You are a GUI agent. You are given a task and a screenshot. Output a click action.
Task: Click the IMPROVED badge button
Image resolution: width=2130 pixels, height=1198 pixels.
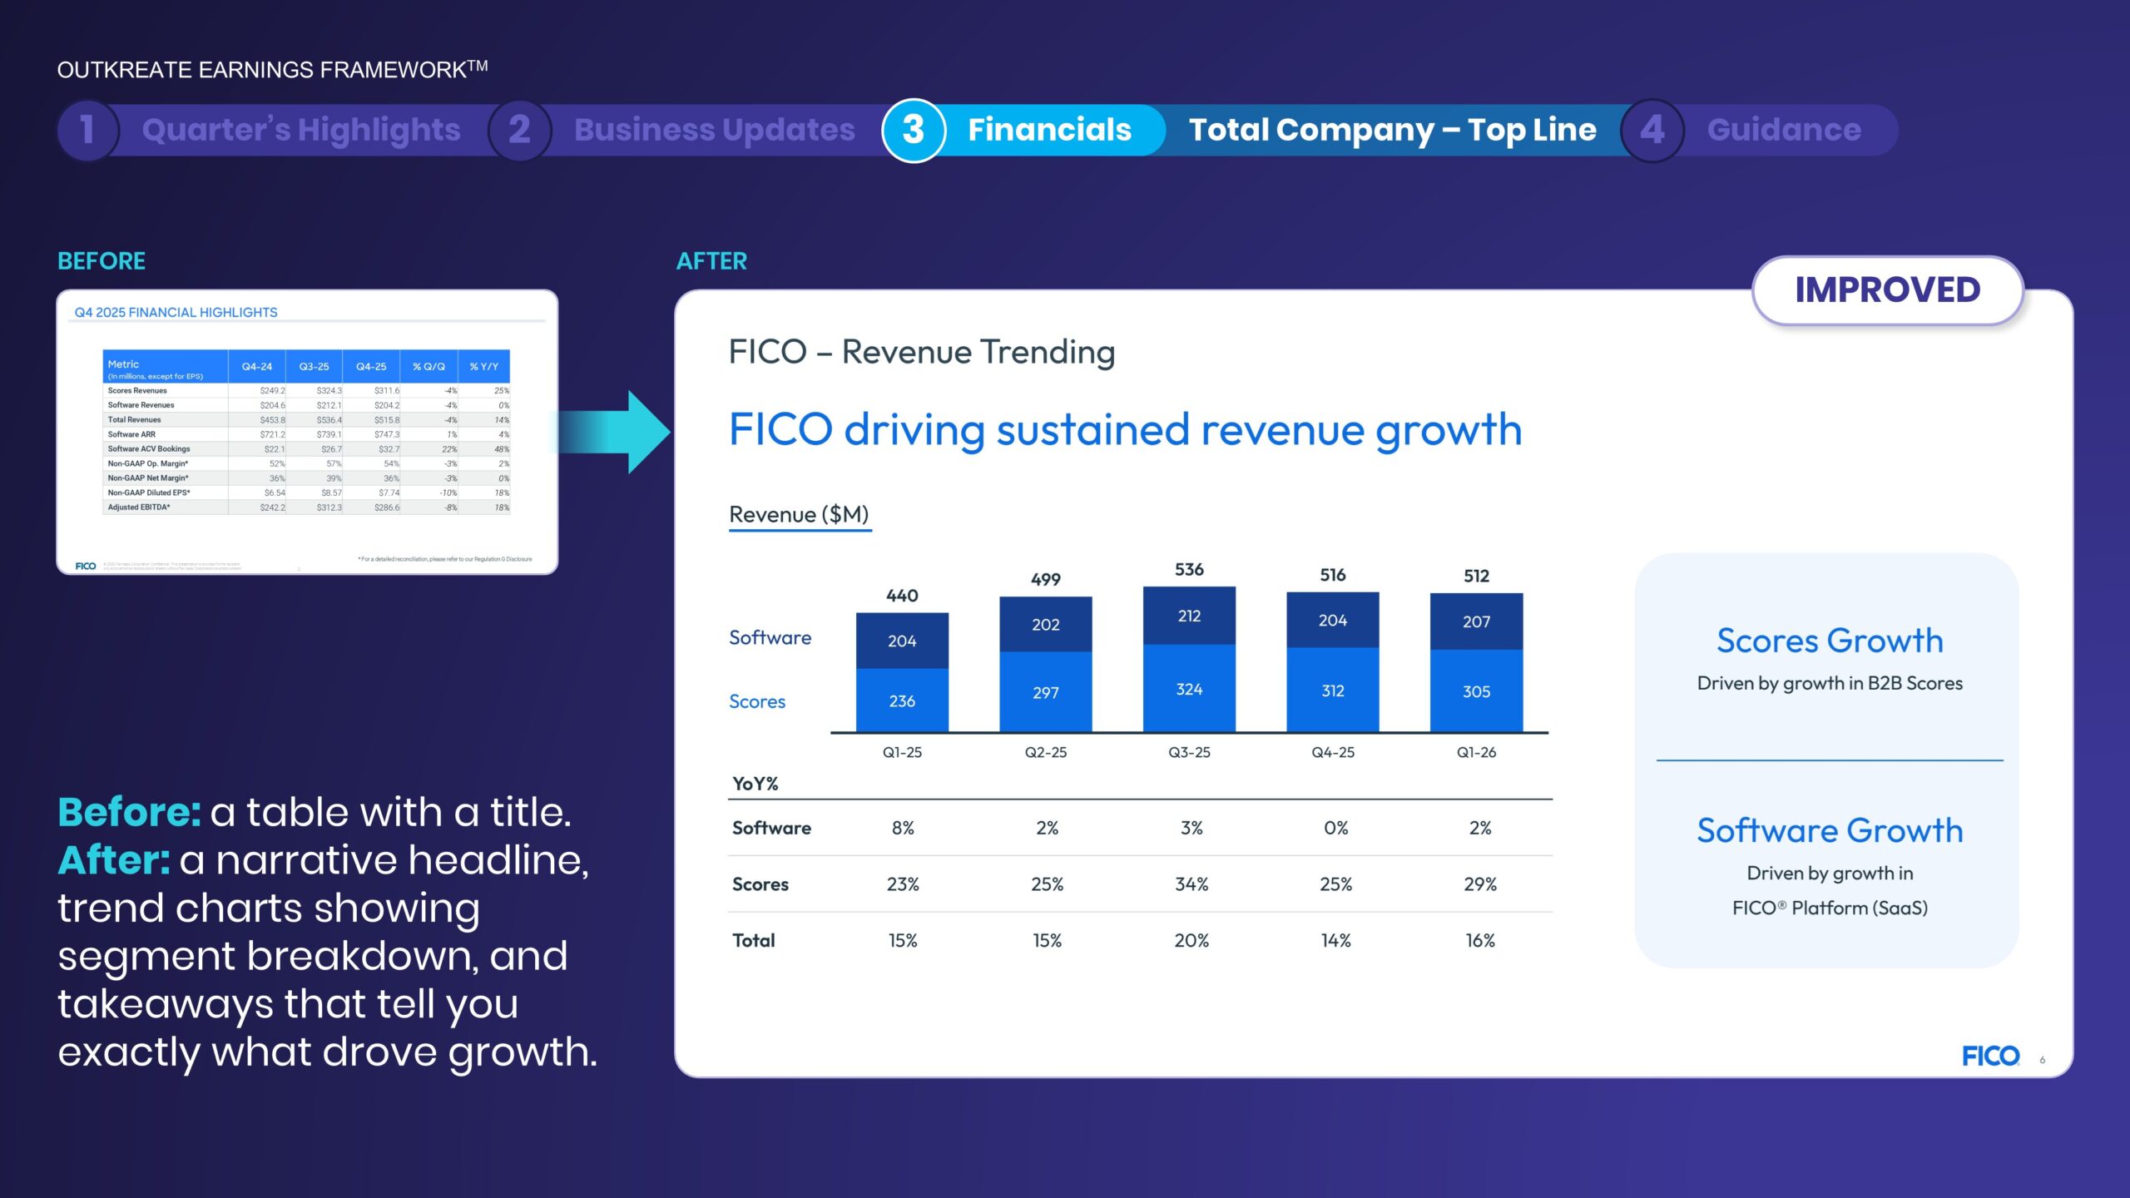[1887, 290]
